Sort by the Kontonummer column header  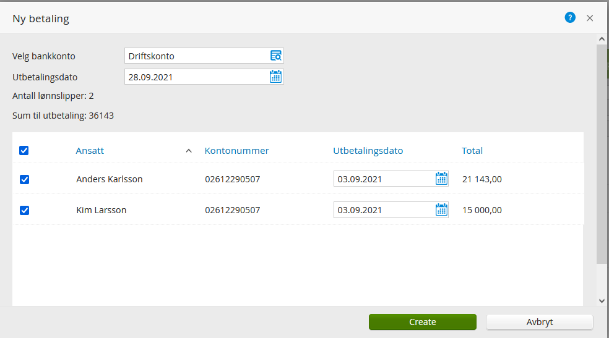coord(236,151)
